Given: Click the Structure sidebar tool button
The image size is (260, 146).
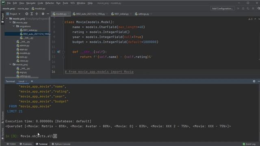Looking at the screenshot, I should point(2,117).
